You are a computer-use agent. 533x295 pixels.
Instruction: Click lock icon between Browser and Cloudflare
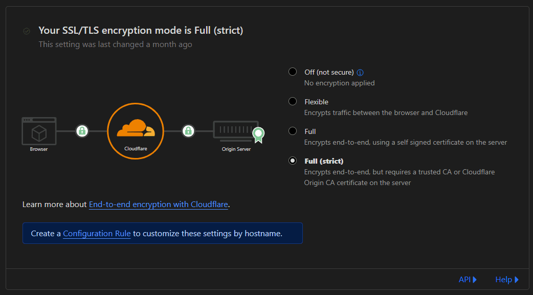(82, 131)
